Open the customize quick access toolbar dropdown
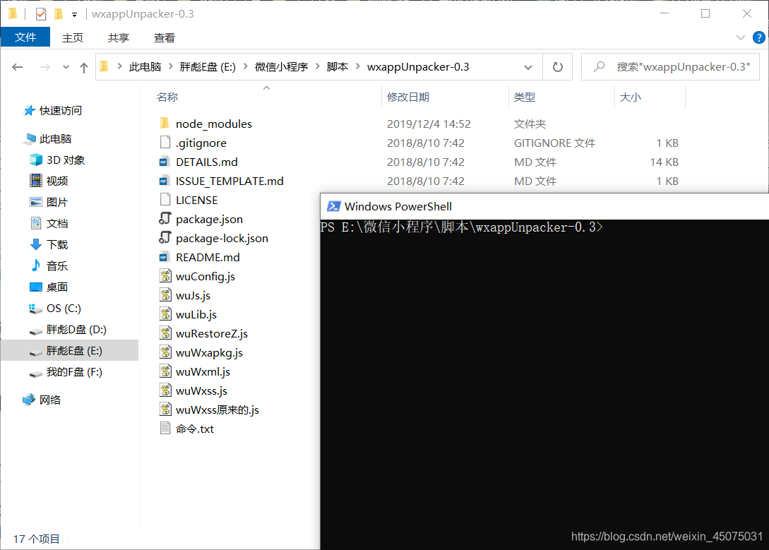Image resolution: width=769 pixels, height=550 pixels. click(x=75, y=15)
